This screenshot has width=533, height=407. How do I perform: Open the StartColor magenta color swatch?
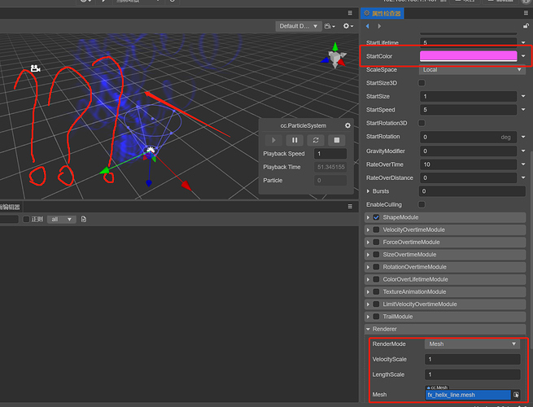tap(468, 56)
